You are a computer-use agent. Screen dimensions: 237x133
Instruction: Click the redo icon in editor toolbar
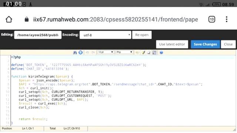click(x=93, y=52)
